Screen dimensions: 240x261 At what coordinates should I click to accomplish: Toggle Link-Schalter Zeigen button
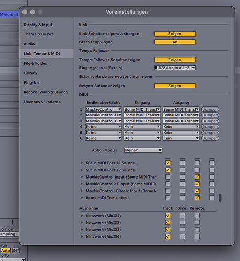[175, 34]
